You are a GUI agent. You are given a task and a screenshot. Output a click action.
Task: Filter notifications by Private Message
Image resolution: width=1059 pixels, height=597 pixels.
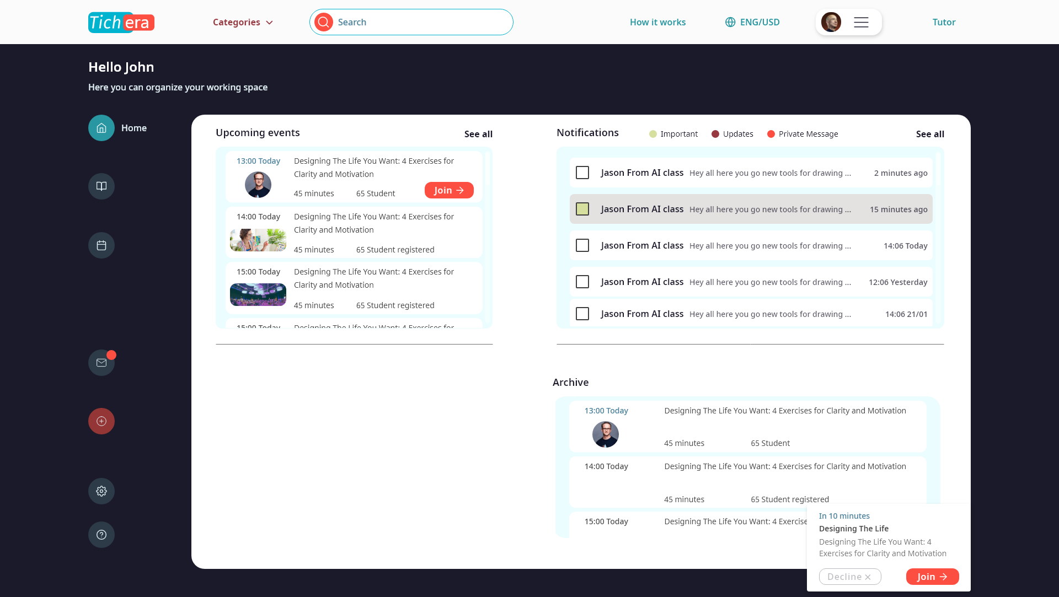pyautogui.click(x=803, y=134)
